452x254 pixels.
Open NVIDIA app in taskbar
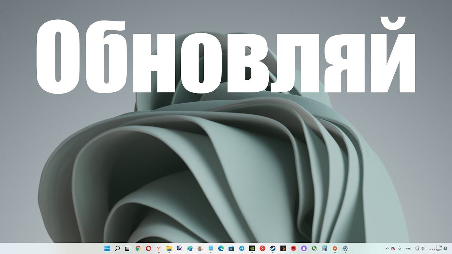pyautogui.click(x=252, y=248)
